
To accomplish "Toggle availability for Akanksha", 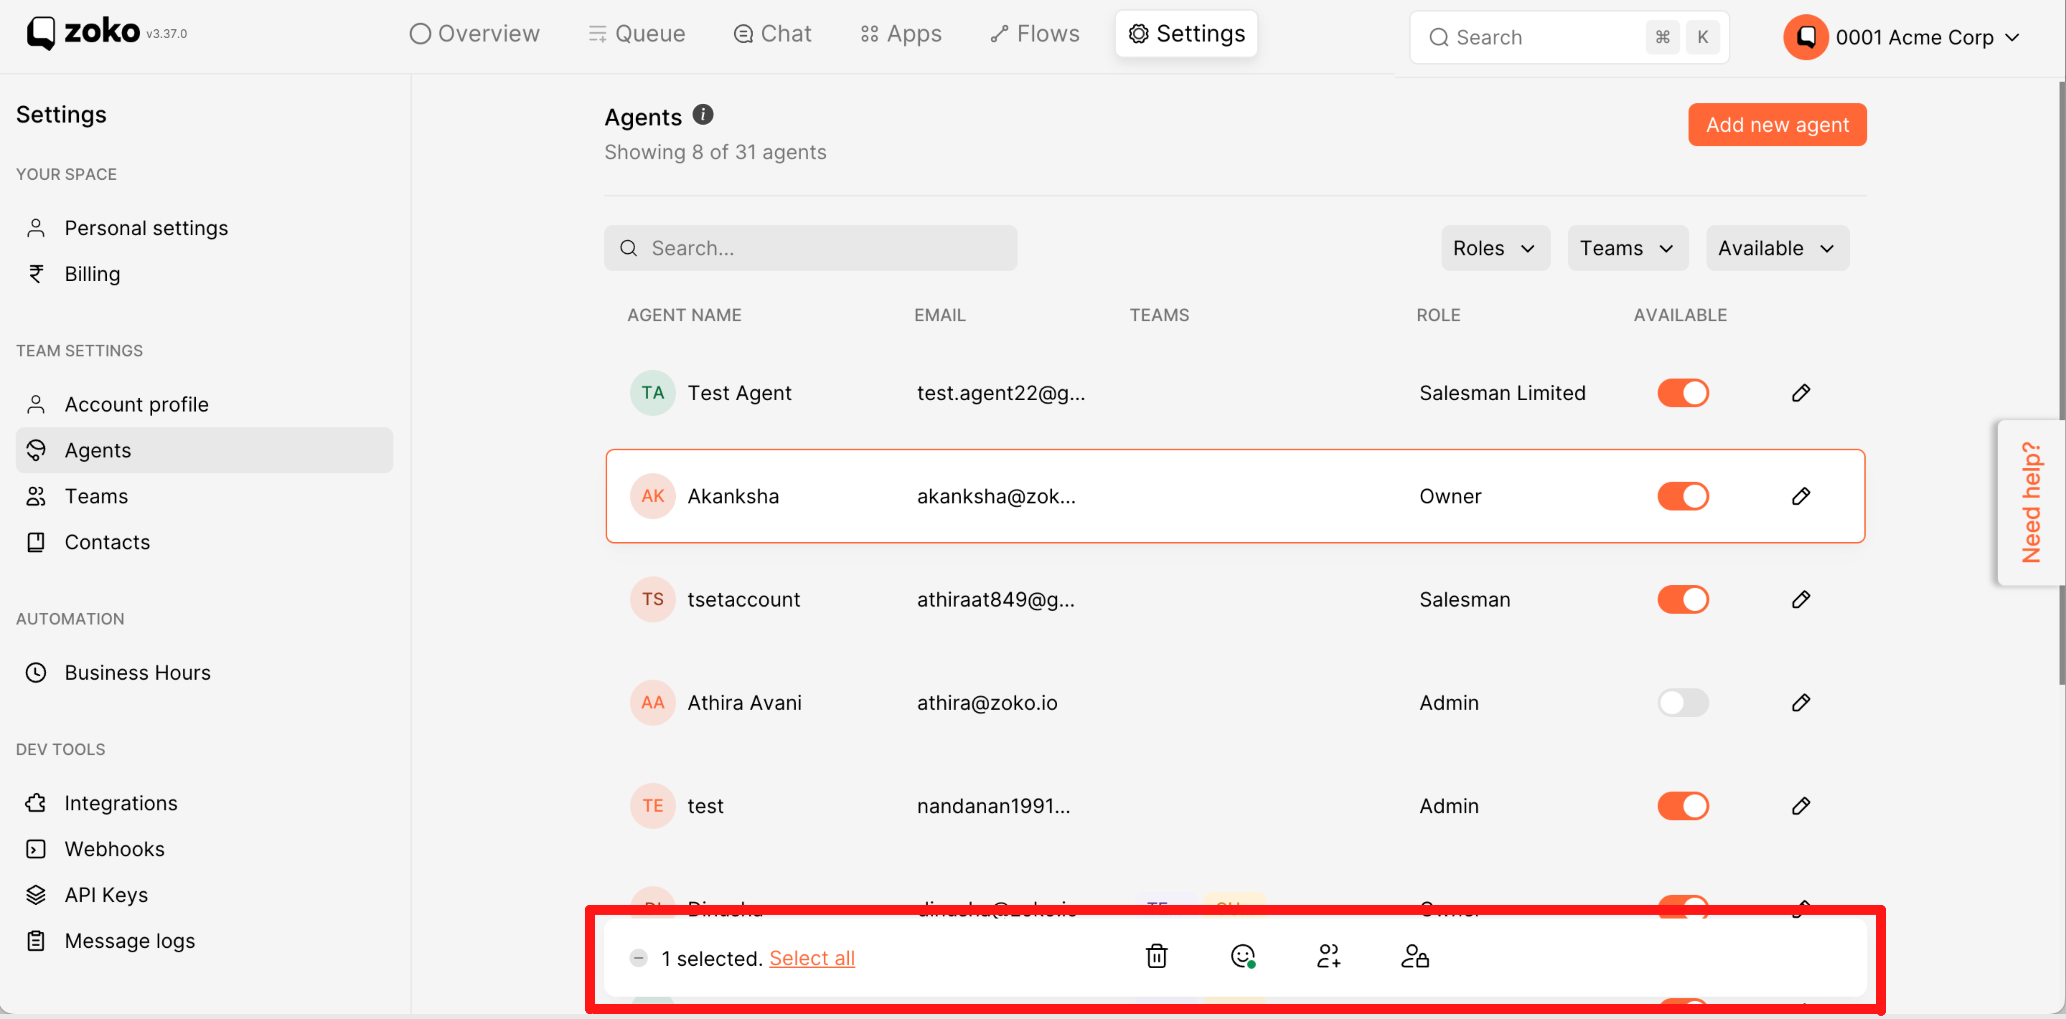I will pos(1683,496).
